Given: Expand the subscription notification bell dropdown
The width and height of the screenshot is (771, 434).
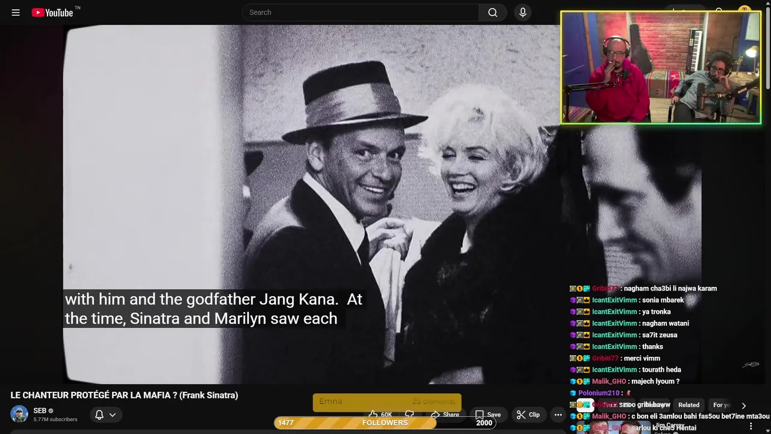Looking at the screenshot, I should coord(106,415).
